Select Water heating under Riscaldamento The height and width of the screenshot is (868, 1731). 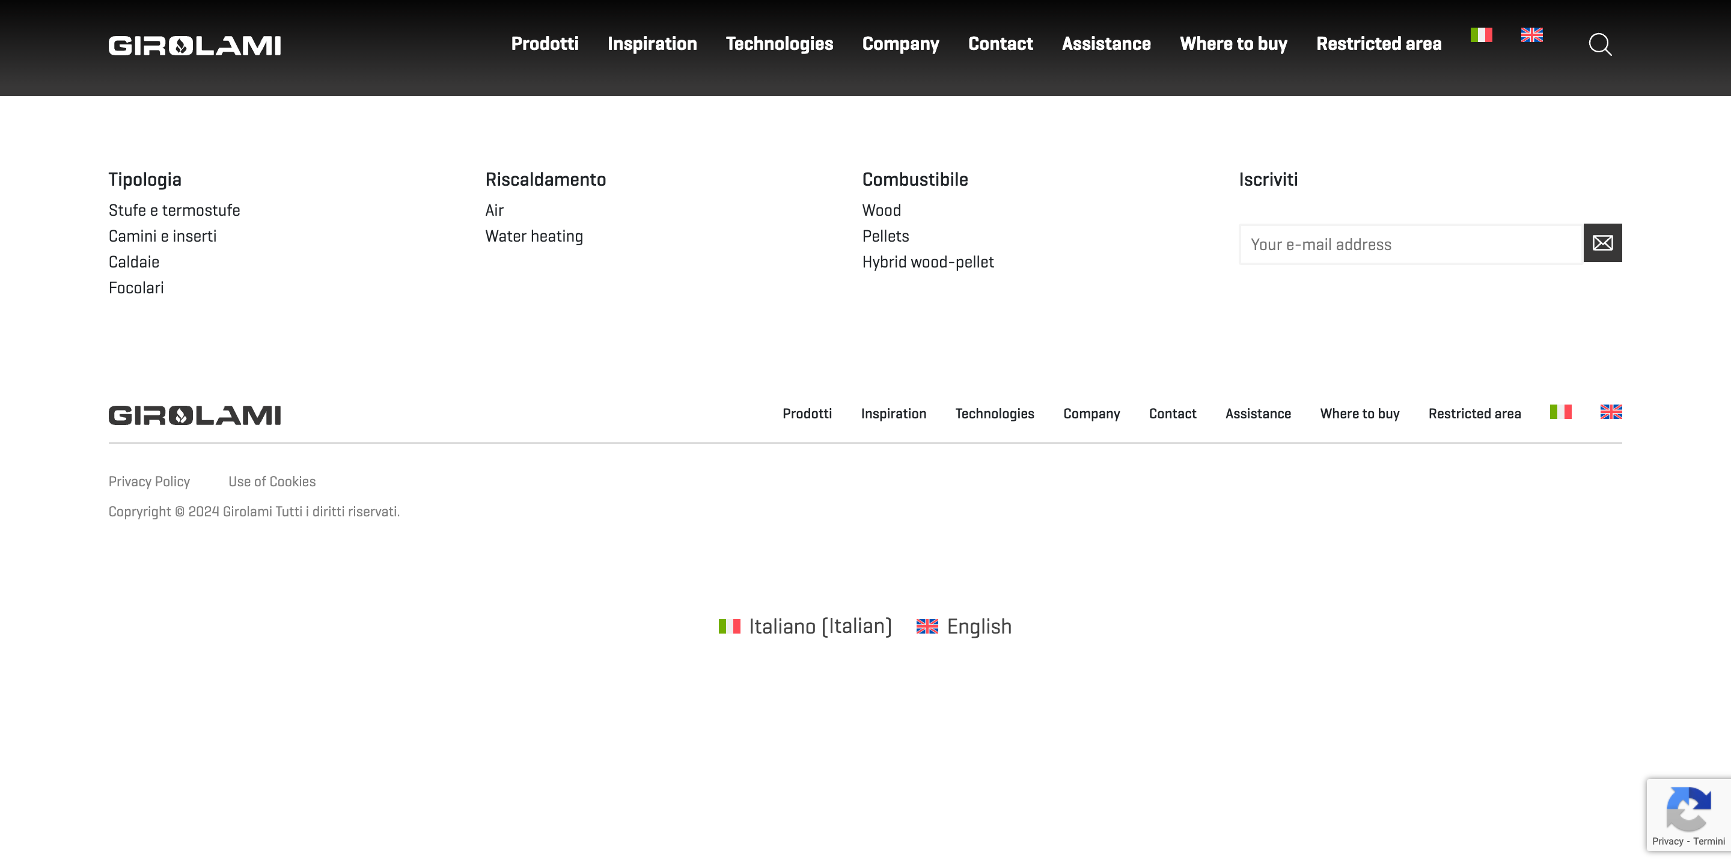click(534, 236)
